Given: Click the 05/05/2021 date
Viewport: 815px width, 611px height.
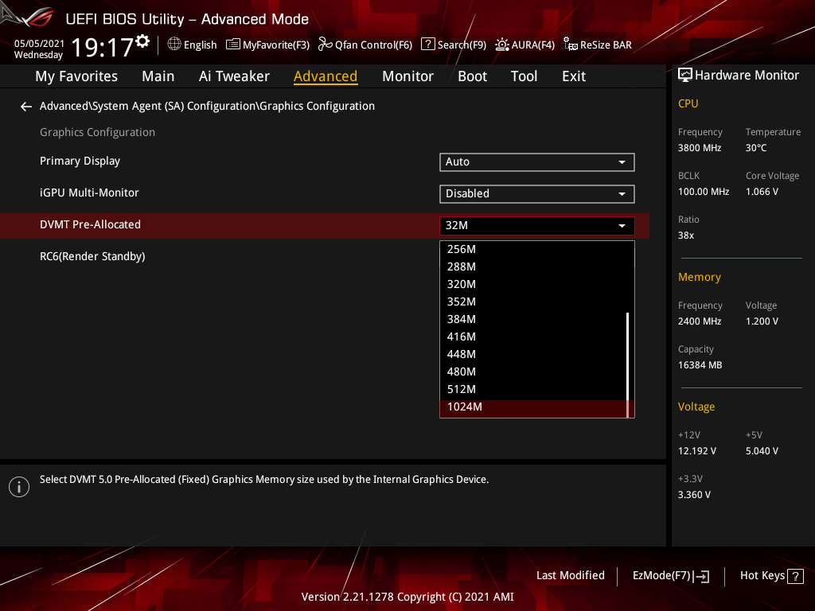Looking at the screenshot, I should [x=39, y=44].
